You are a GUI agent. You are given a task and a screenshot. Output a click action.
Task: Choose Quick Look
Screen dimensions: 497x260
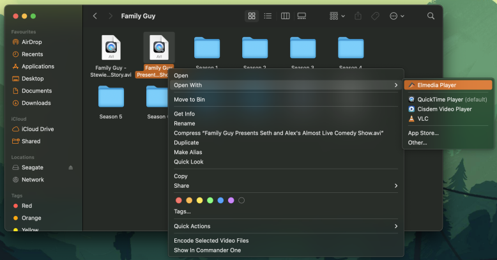[286, 162]
